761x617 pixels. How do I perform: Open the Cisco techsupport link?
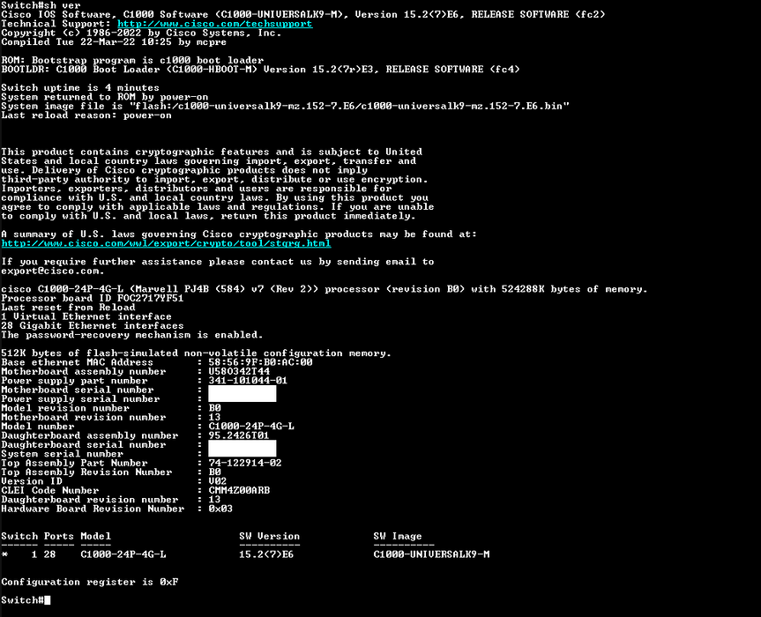tap(215, 24)
